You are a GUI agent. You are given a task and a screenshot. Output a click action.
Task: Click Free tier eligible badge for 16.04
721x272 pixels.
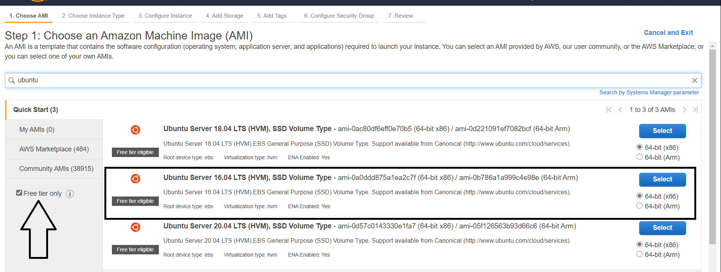135,201
